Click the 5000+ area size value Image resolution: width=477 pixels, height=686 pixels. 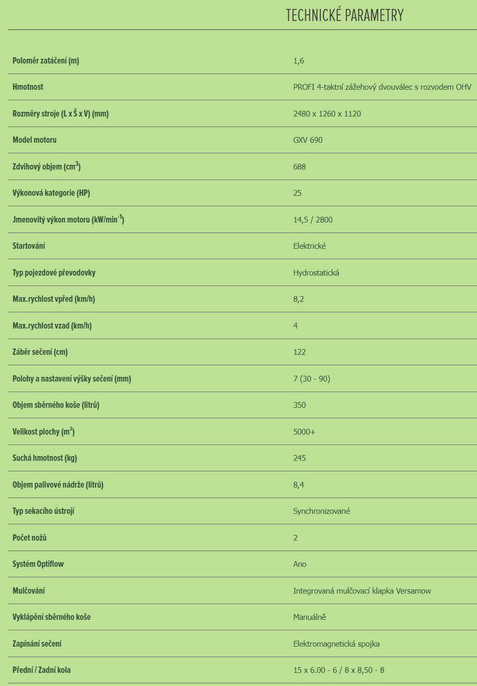pos(304,432)
